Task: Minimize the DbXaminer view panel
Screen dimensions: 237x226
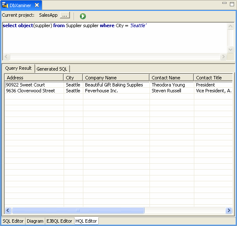Action: tap(224, 3)
